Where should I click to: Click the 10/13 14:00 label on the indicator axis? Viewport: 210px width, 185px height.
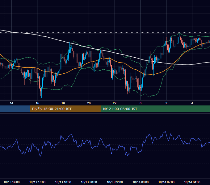pos(11,182)
